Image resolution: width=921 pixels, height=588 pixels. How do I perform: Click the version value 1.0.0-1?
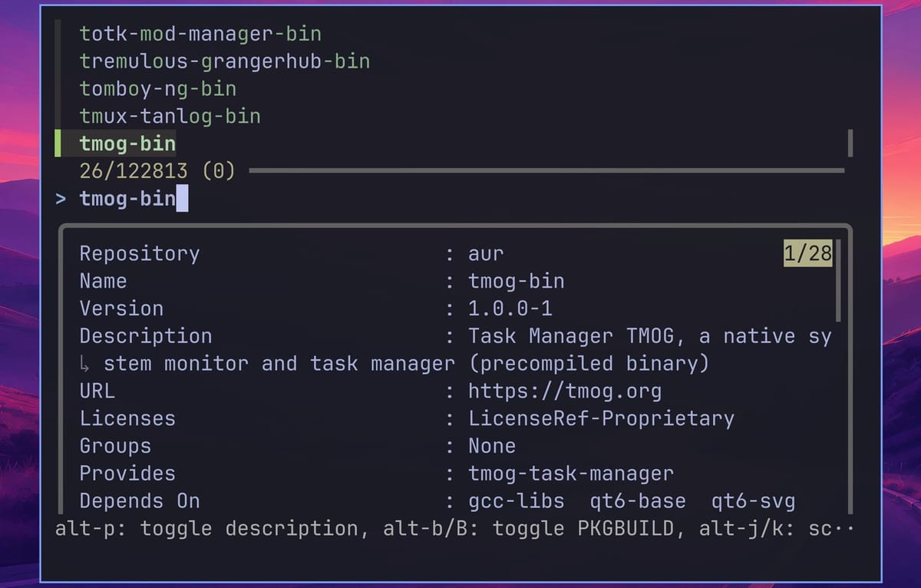click(510, 309)
